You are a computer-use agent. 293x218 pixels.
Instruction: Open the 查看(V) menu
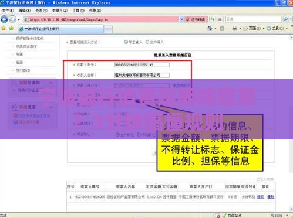41,11
